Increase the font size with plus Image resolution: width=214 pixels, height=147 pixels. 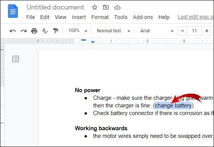click(207, 31)
